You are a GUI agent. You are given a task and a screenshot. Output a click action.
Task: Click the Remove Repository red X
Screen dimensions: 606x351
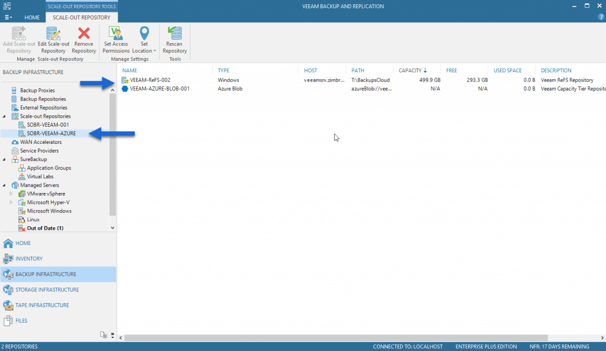(83, 33)
